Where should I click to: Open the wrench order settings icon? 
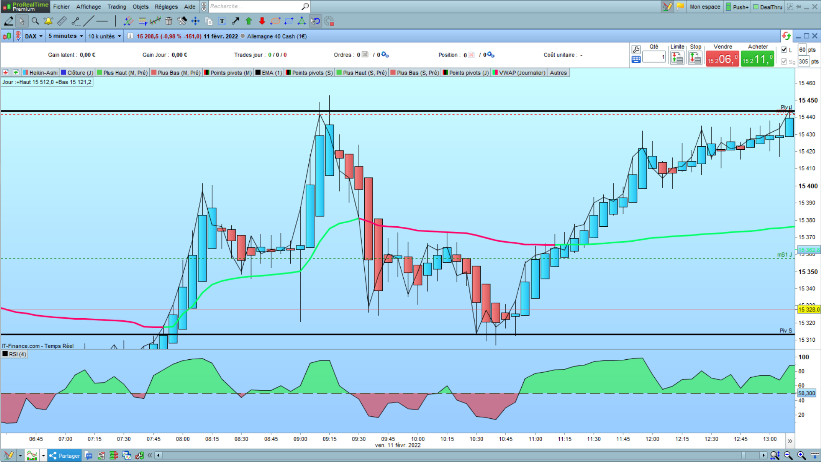point(636,50)
